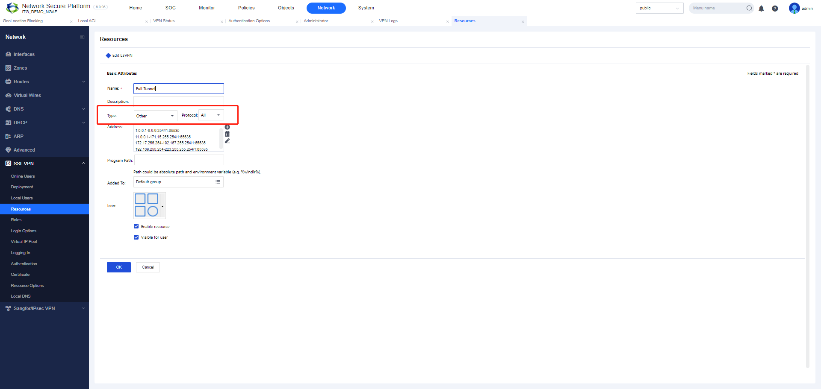Delete the selected address entry
Viewport: 821px width, 389px height.
tap(227, 134)
